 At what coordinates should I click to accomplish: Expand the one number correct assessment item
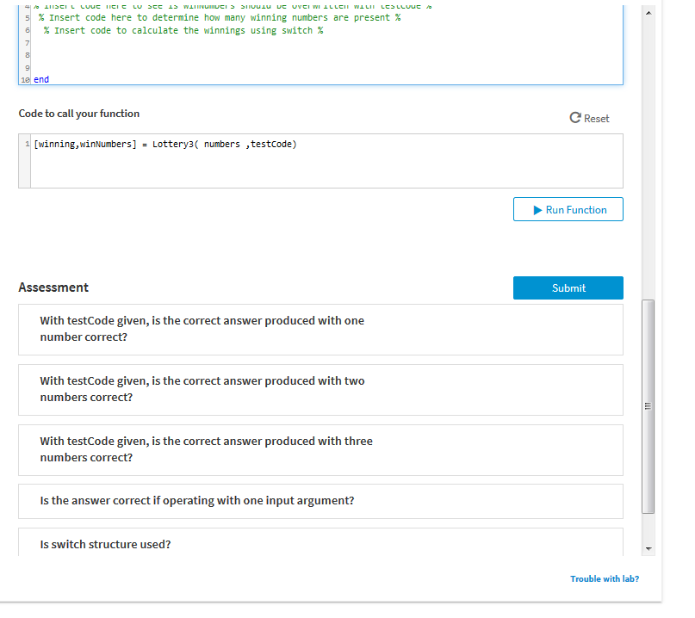pyautogui.click(x=320, y=329)
